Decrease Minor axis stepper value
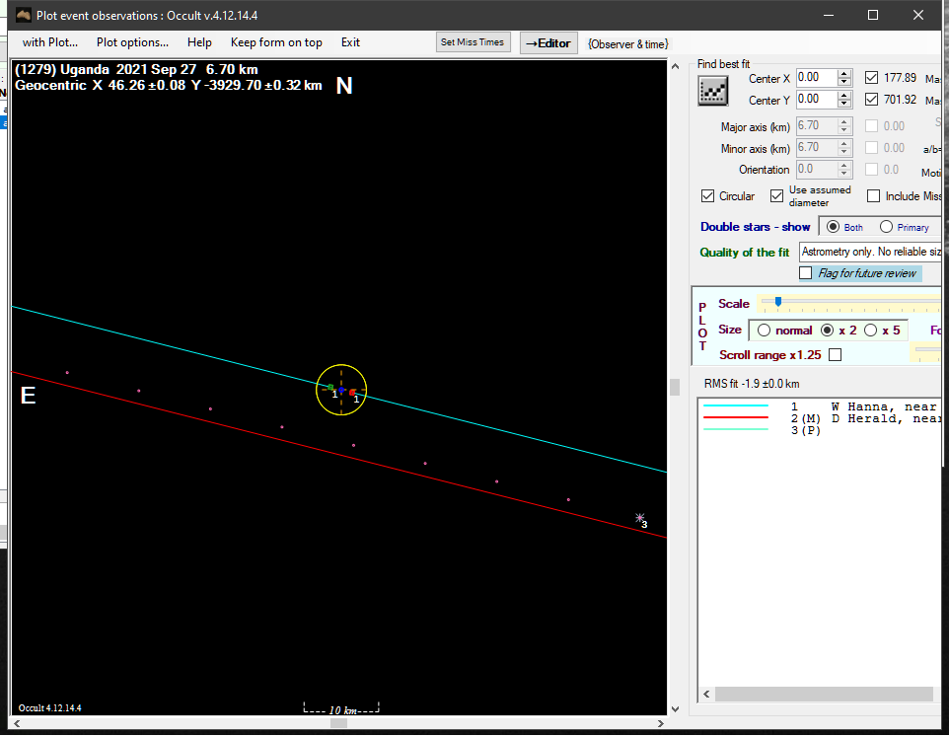This screenshot has height=737, width=949. click(844, 152)
